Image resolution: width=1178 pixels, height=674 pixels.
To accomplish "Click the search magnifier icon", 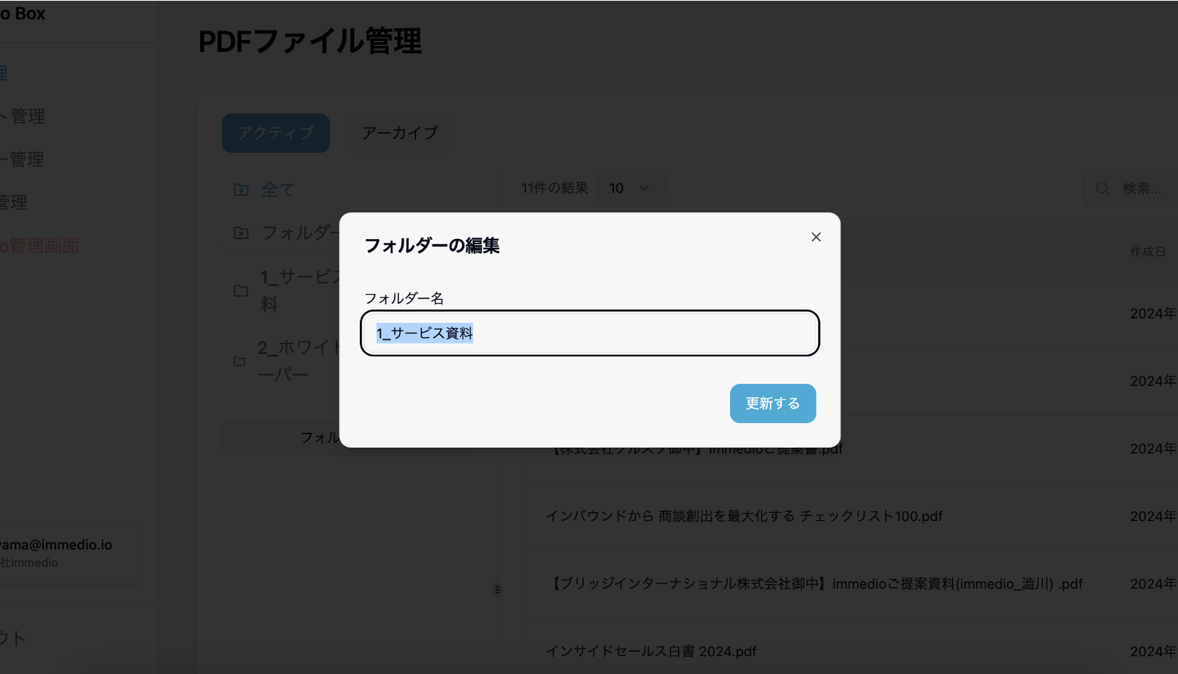I will pyautogui.click(x=1102, y=189).
